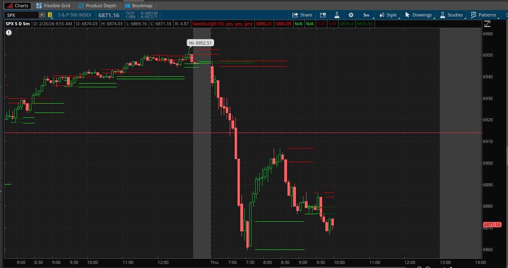Click the exclamation warning icon on chart
The image size is (508, 268).
9,33
